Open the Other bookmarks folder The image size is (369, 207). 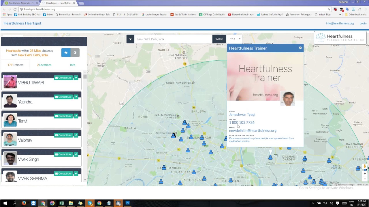pos(355,14)
